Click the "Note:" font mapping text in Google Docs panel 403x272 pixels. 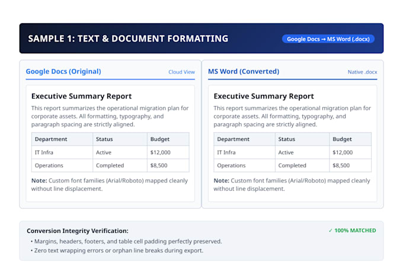pos(110,184)
